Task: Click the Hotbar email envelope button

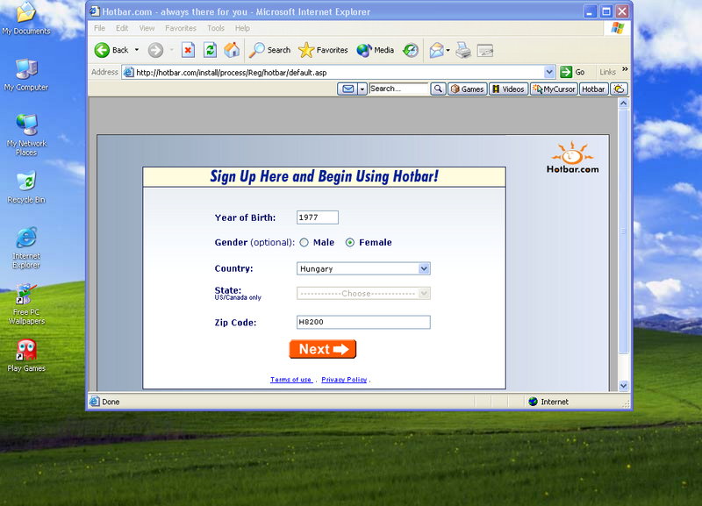Action: click(x=347, y=89)
